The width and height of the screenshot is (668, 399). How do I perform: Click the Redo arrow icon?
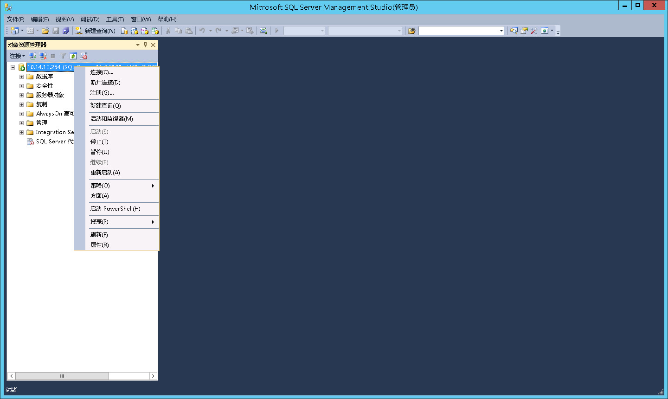(x=218, y=31)
